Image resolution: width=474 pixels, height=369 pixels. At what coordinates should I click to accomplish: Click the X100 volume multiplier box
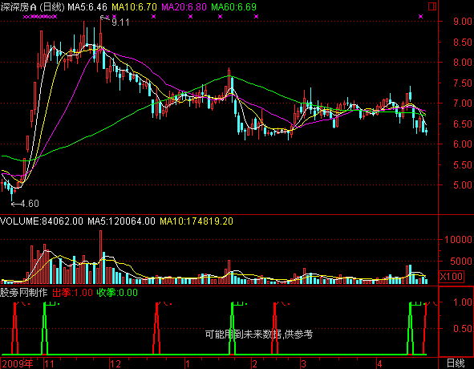point(451,276)
